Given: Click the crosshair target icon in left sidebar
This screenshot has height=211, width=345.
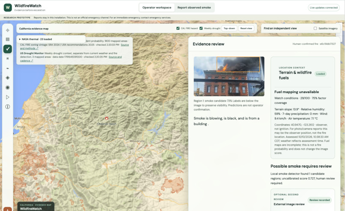Looking at the screenshot, I should 7,30.
